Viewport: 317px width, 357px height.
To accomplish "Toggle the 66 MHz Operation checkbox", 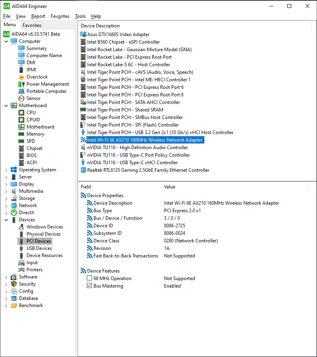I will (90, 278).
